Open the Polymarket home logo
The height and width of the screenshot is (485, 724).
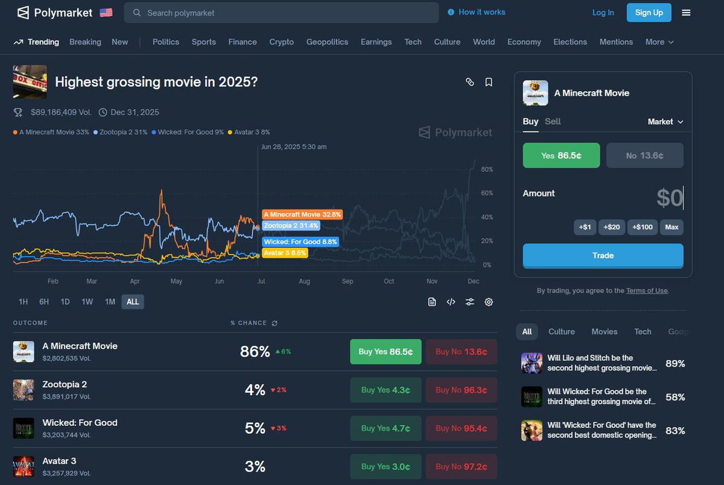pos(54,12)
